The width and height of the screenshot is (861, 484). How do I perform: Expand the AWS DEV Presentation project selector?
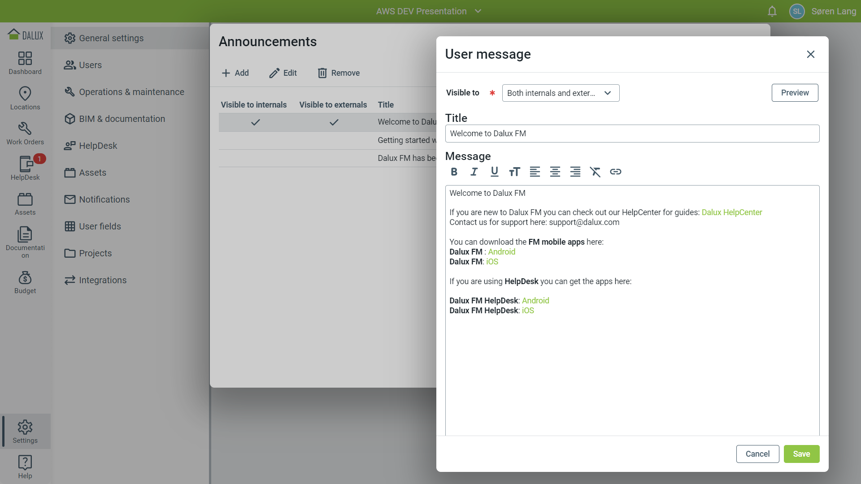(x=429, y=11)
